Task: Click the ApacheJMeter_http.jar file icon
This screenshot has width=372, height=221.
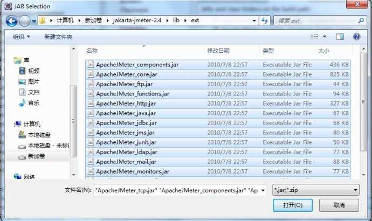Action: pos(91,103)
